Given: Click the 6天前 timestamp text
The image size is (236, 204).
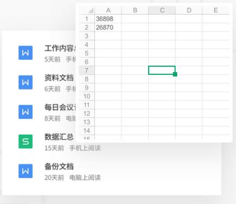Looking at the screenshot, I should 53,89.
